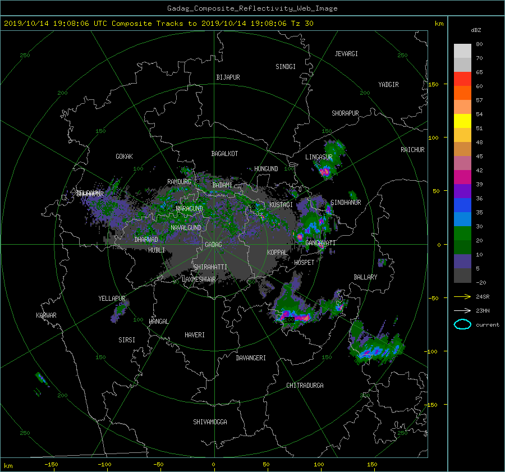
Task: Click the yellow 51-54 dBZ legend swatch
Action: coord(462,121)
